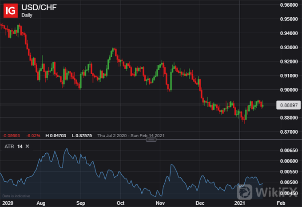Click the panel resize handle above ATR
Screen dimensions: 302x207
click(x=151, y=140)
